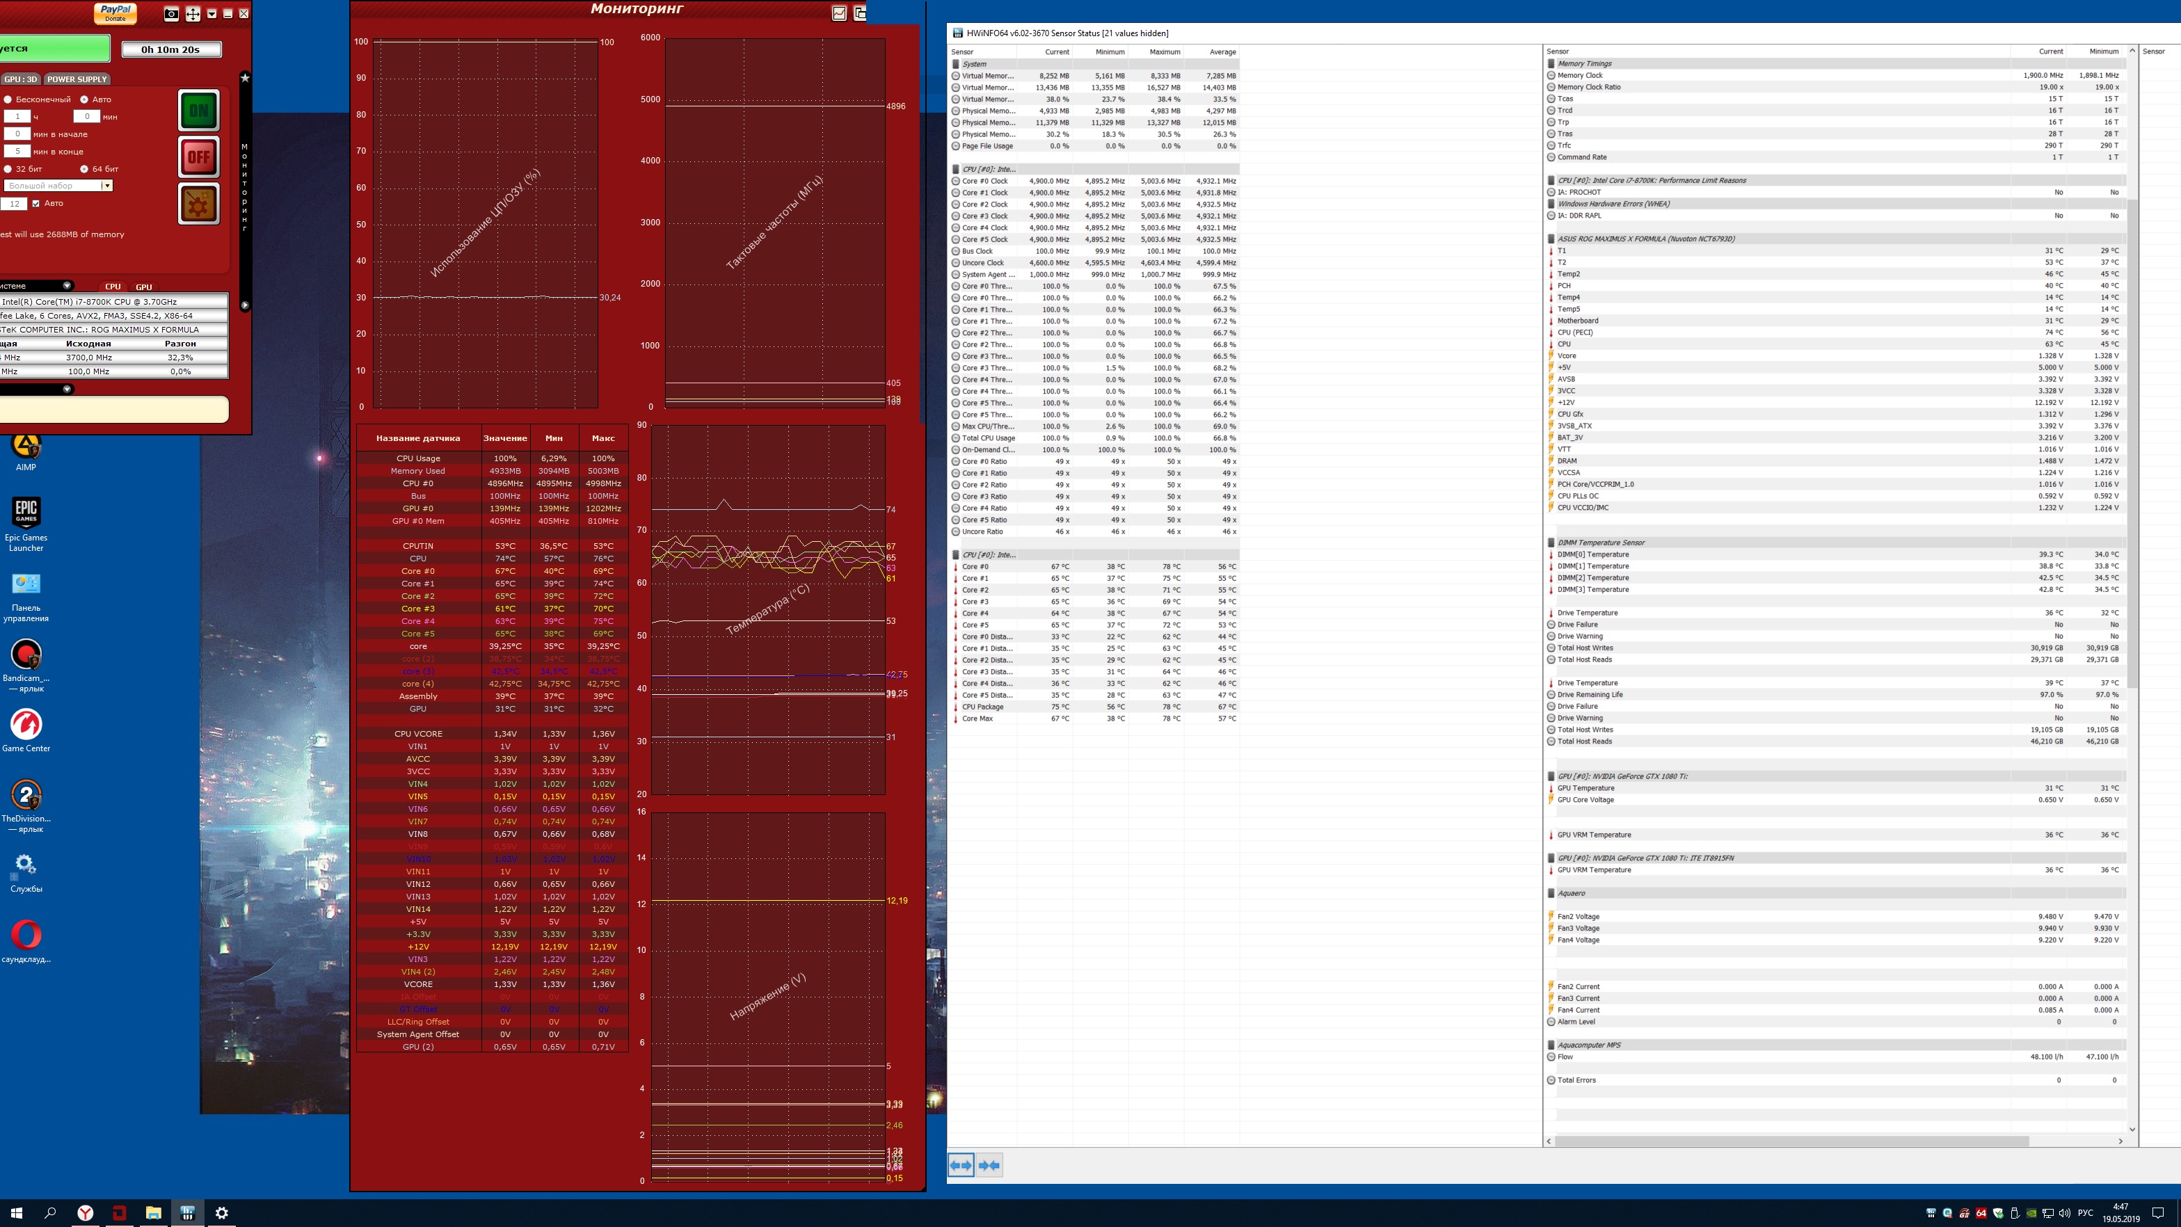Viewport: 2181px width, 1227px height.
Task: Open the Большой набор dropdown
Action: click(x=106, y=186)
